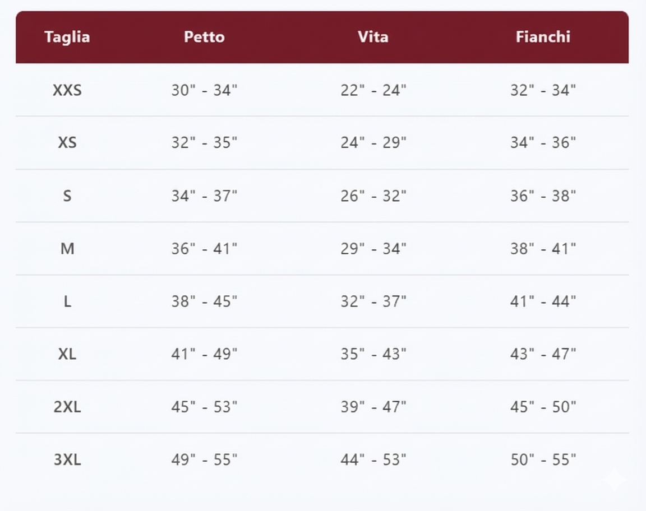Click the S Fianchi value 36" - 38"
The image size is (646, 511).
(x=543, y=196)
